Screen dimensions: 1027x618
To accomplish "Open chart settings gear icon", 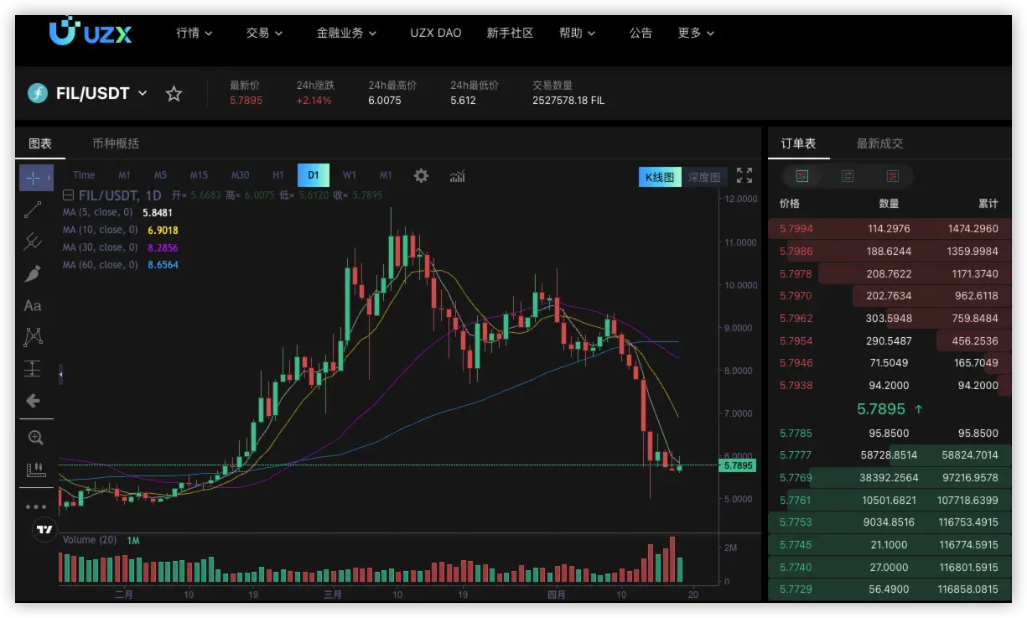I will (421, 175).
